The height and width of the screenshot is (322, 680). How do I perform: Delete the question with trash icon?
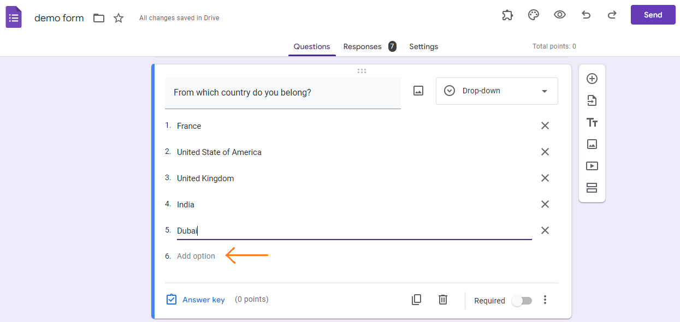pyautogui.click(x=442, y=300)
